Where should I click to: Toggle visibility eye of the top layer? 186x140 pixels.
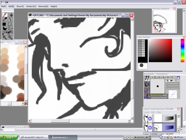pos(146,118)
